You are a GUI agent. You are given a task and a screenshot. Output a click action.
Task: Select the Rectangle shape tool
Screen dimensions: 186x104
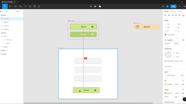coord(15,6)
